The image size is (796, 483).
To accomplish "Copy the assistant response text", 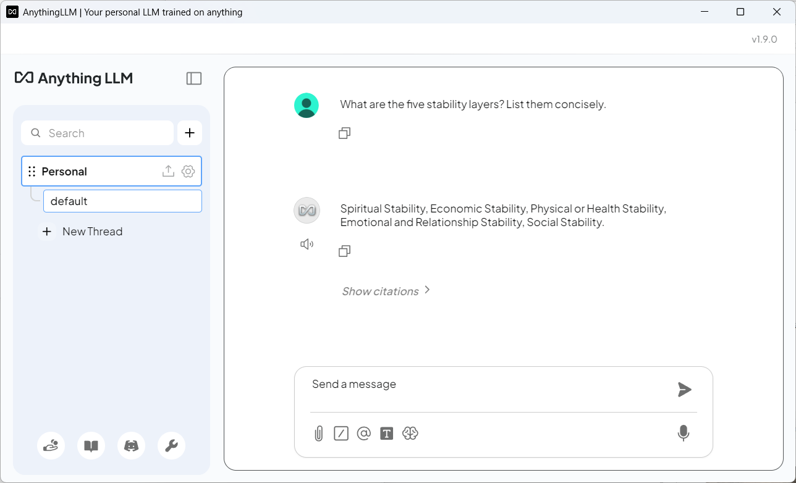I will pos(345,251).
